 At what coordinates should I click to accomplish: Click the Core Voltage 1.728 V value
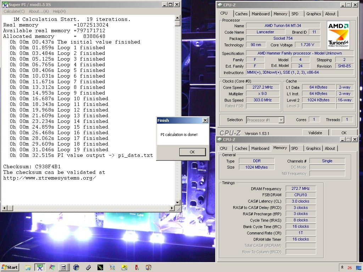coord(307,45)
